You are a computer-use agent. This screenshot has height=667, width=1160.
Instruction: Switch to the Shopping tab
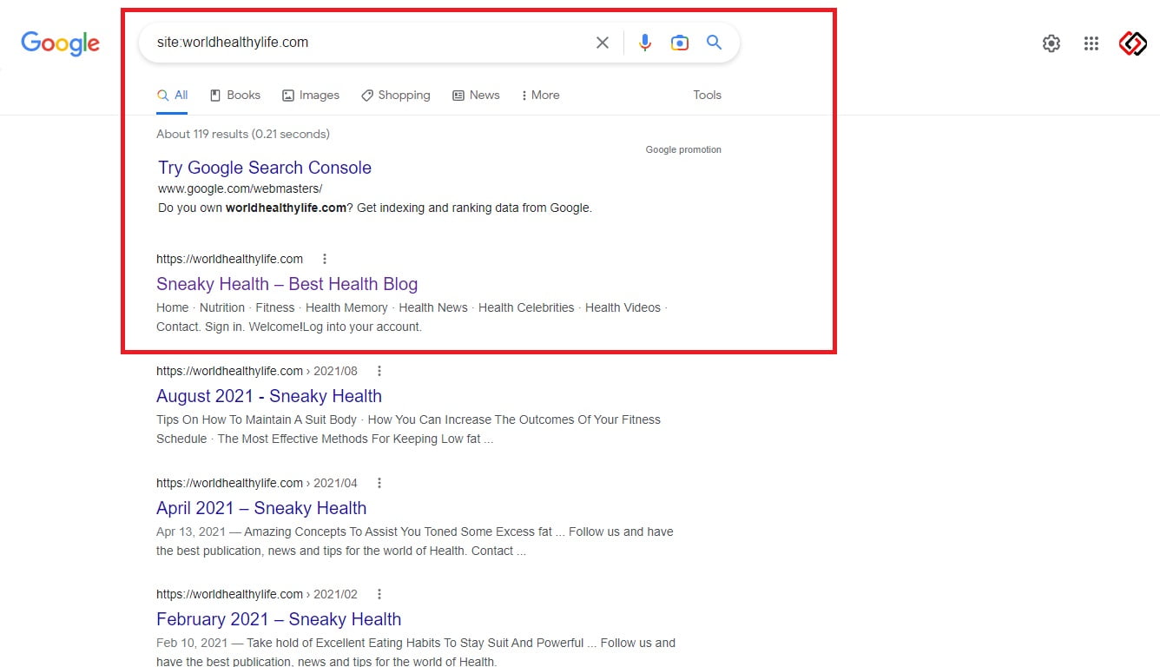click(x=396, y=96)
